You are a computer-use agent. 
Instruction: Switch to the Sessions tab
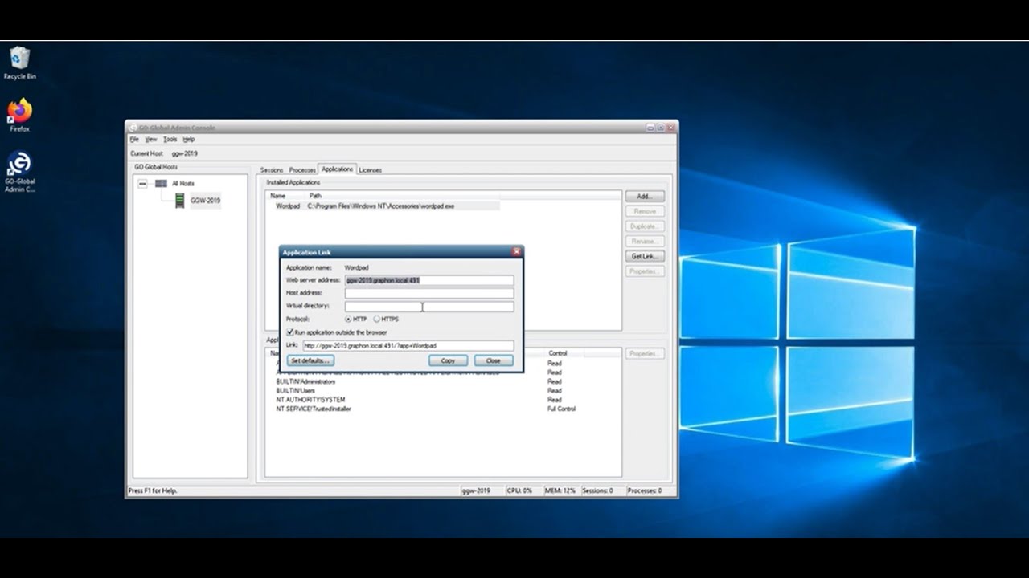point(272,170)
